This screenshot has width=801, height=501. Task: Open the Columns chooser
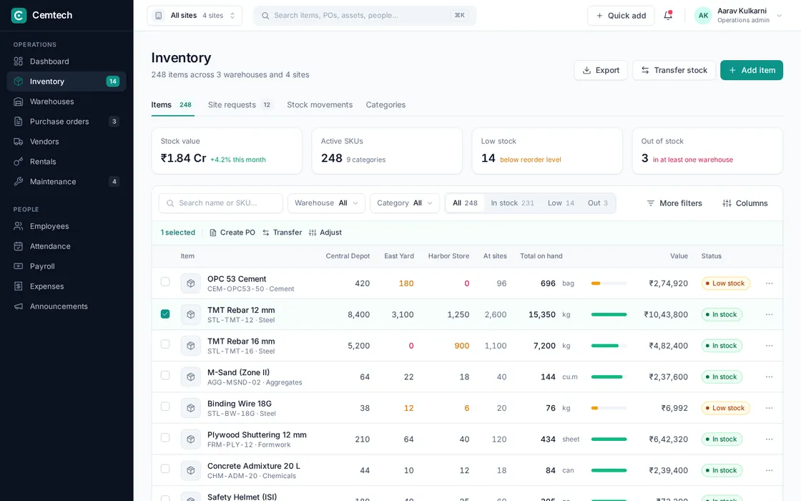coord(745,203)
